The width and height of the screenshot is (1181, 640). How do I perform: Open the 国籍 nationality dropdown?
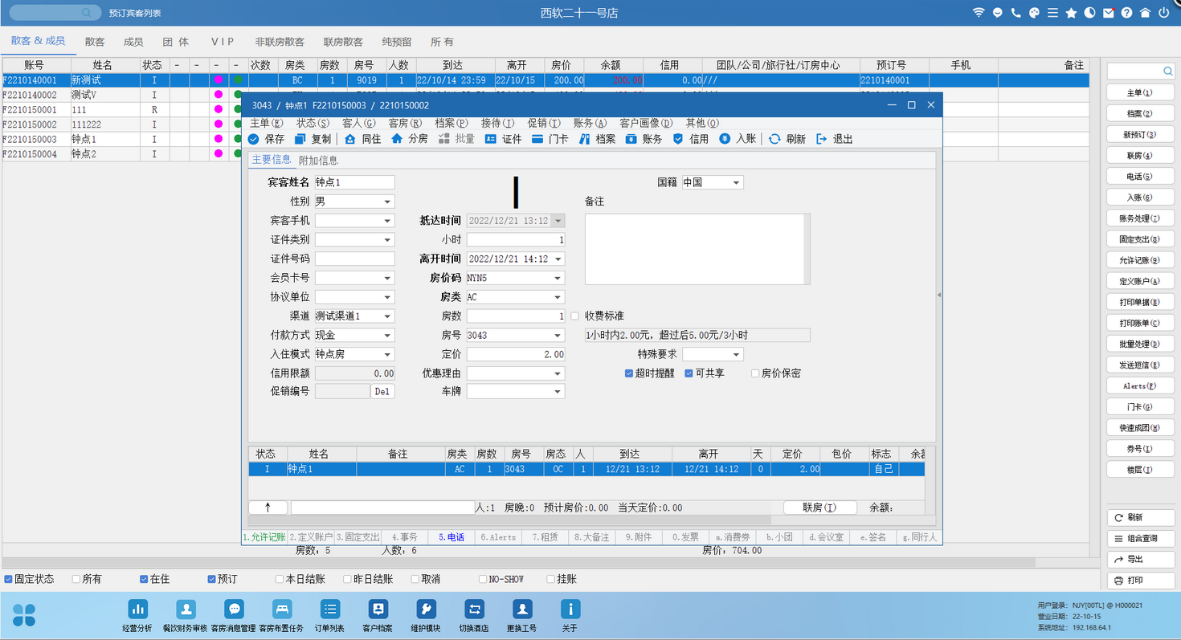point(736,182)
